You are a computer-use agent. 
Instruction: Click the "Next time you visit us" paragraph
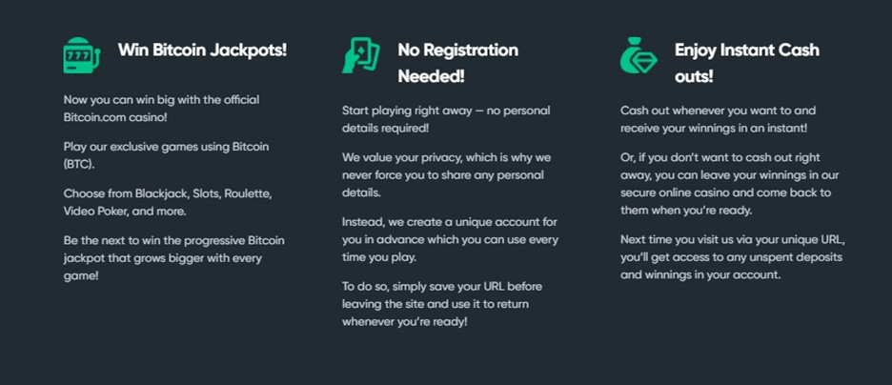point(733,257)
